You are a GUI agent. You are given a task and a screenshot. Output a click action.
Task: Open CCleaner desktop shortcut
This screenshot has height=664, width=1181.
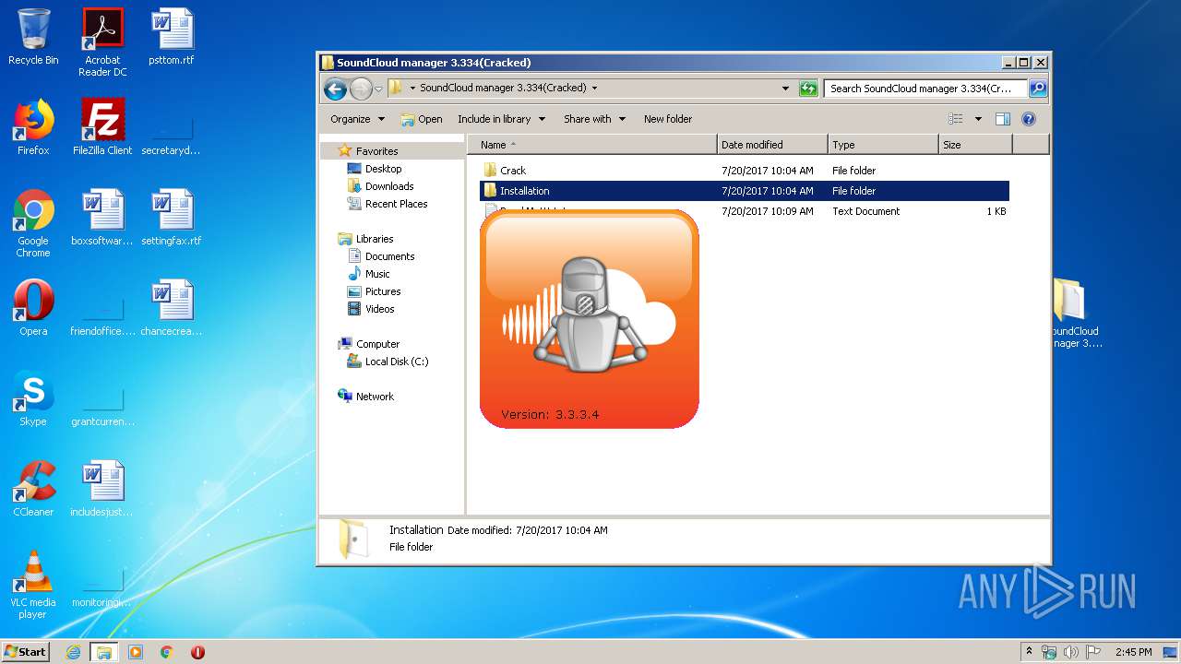[x=33, y=489]
